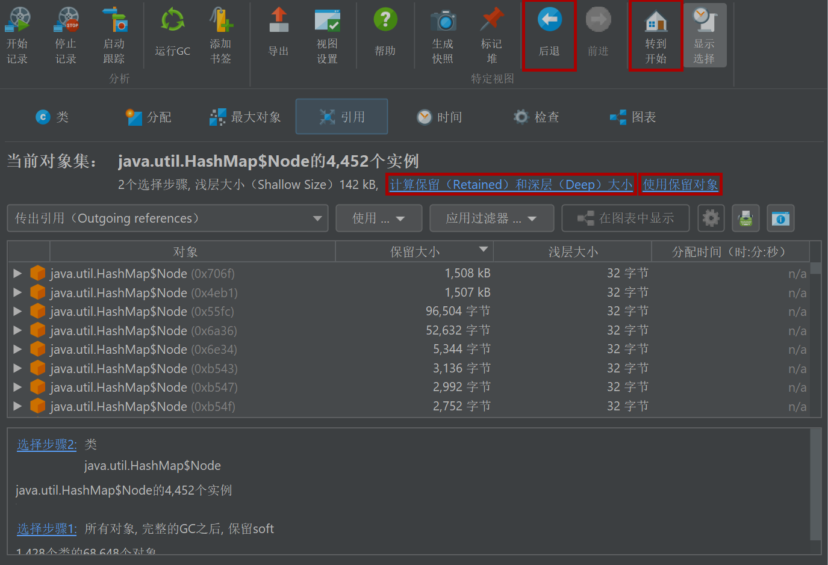Take a snapshot with 生成快照
Viewport: 828px width, 565px height.
[x=443, y=35]
